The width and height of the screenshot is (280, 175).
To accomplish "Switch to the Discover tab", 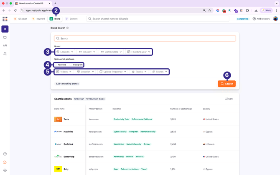I will (20, 19).
